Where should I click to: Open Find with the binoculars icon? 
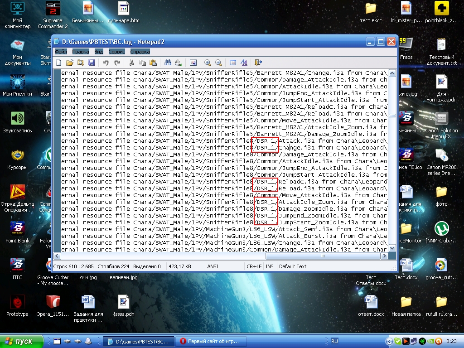point(168,63)
